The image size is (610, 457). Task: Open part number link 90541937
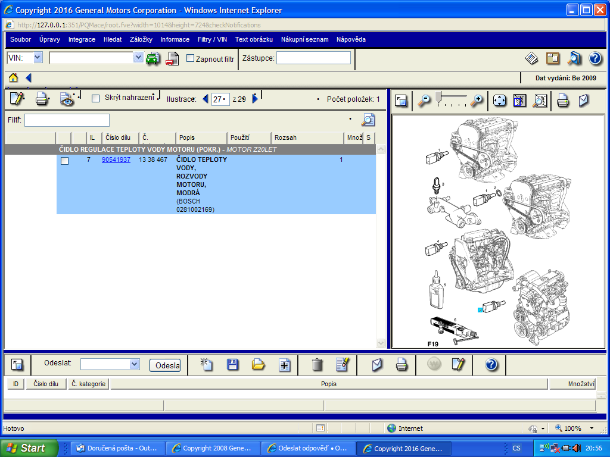tap(116, 160)
